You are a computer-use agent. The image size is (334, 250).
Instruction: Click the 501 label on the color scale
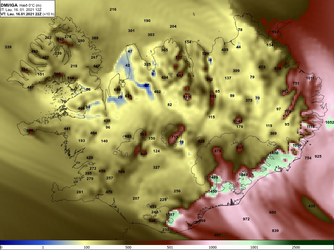170,247
